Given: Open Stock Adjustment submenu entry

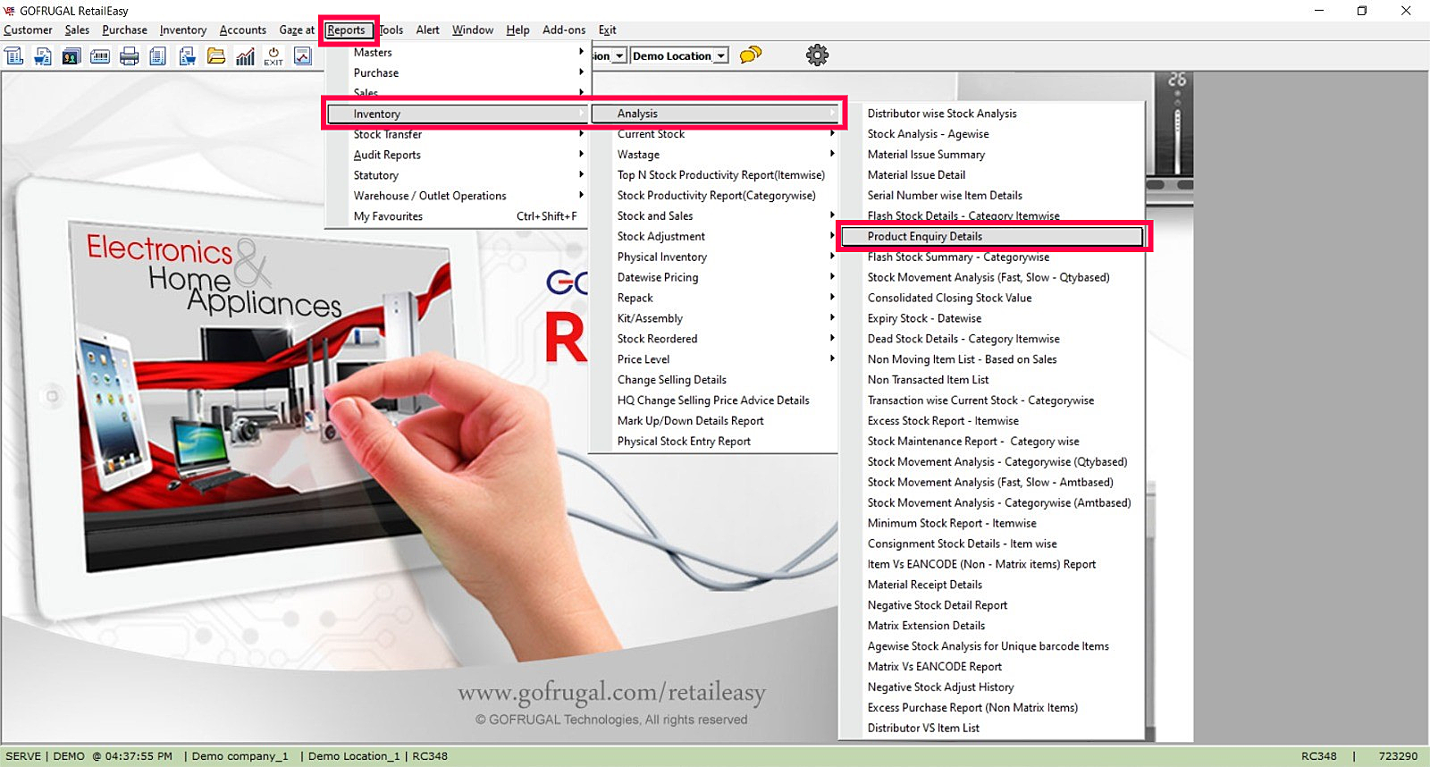Looking at the screenshot, I should (x=715, y=237).
